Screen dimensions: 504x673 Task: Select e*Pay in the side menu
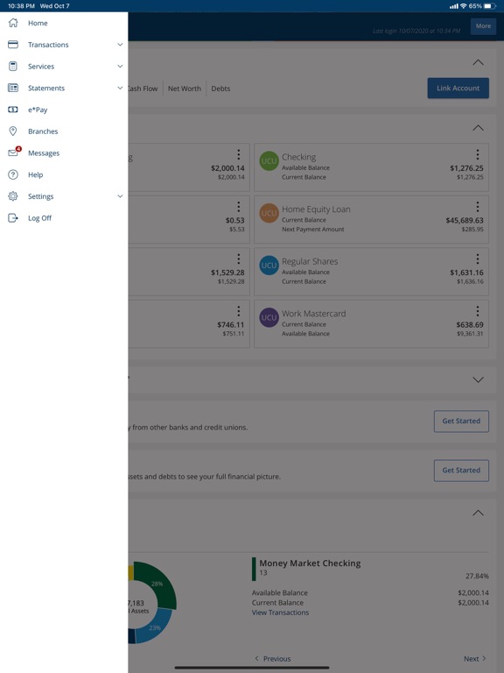point(38,110)
